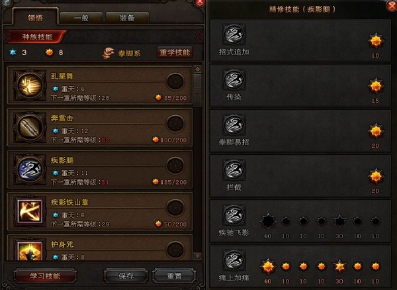
Task: Click the 招式追加 refinement icon
Action: pos(234,34)
